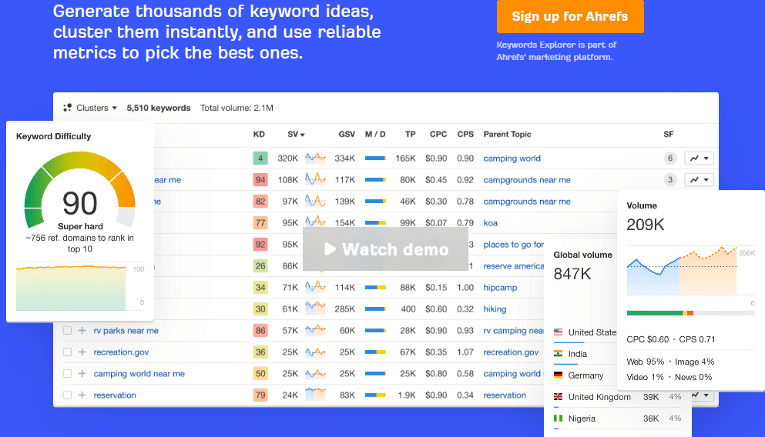
Task: Click the India flag icon
Action: (x=558, y=354)
